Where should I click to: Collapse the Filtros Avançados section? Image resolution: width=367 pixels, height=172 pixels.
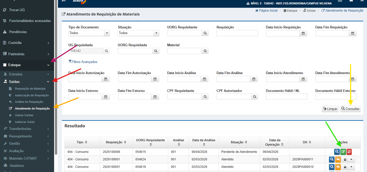coord(83,62)
